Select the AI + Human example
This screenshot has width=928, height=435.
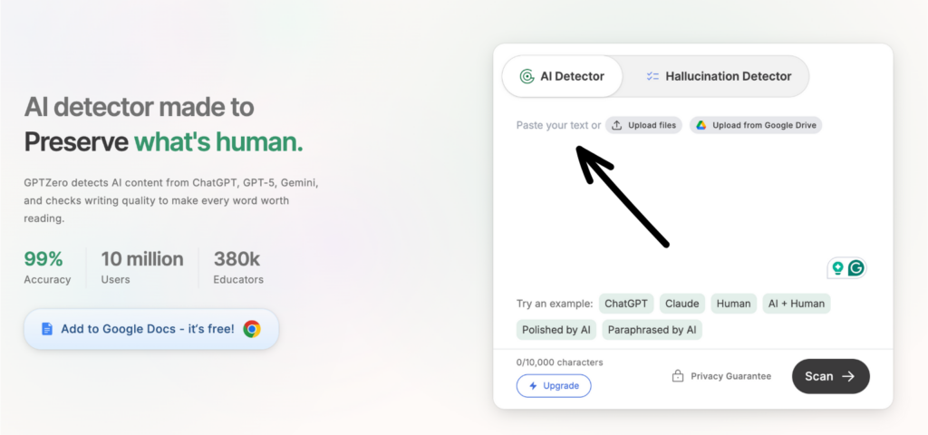(x=796, y=304)
